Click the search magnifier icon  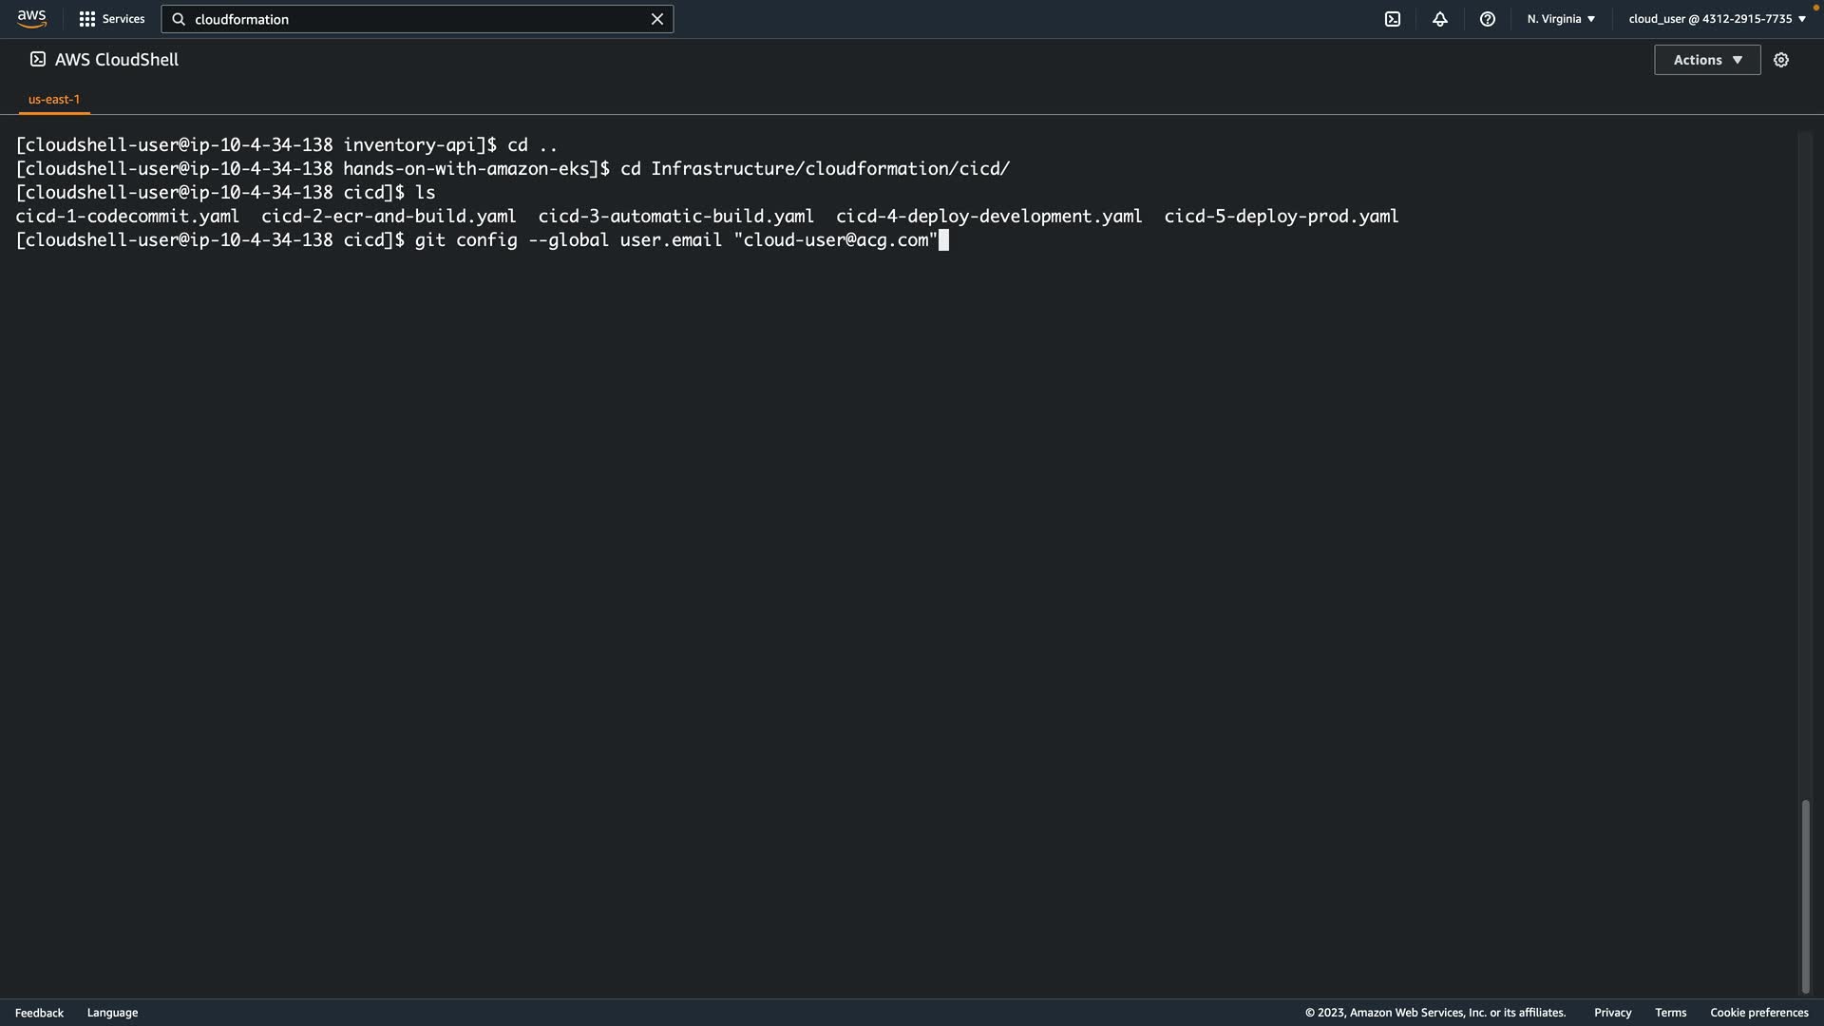pos(179,19)
